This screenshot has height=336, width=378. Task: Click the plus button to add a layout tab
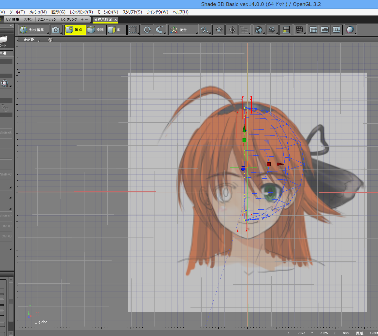[x=82, y=20]
